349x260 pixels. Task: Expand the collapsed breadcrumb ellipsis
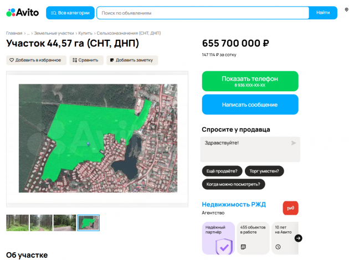[28, 33]
